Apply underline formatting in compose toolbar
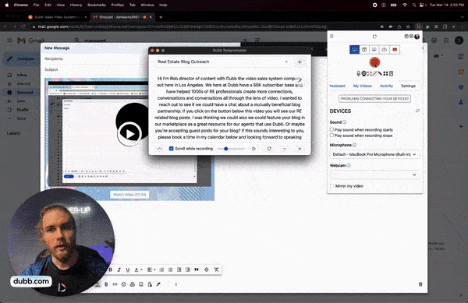Screen dimensions: 468x303 [x=128, y=270]
